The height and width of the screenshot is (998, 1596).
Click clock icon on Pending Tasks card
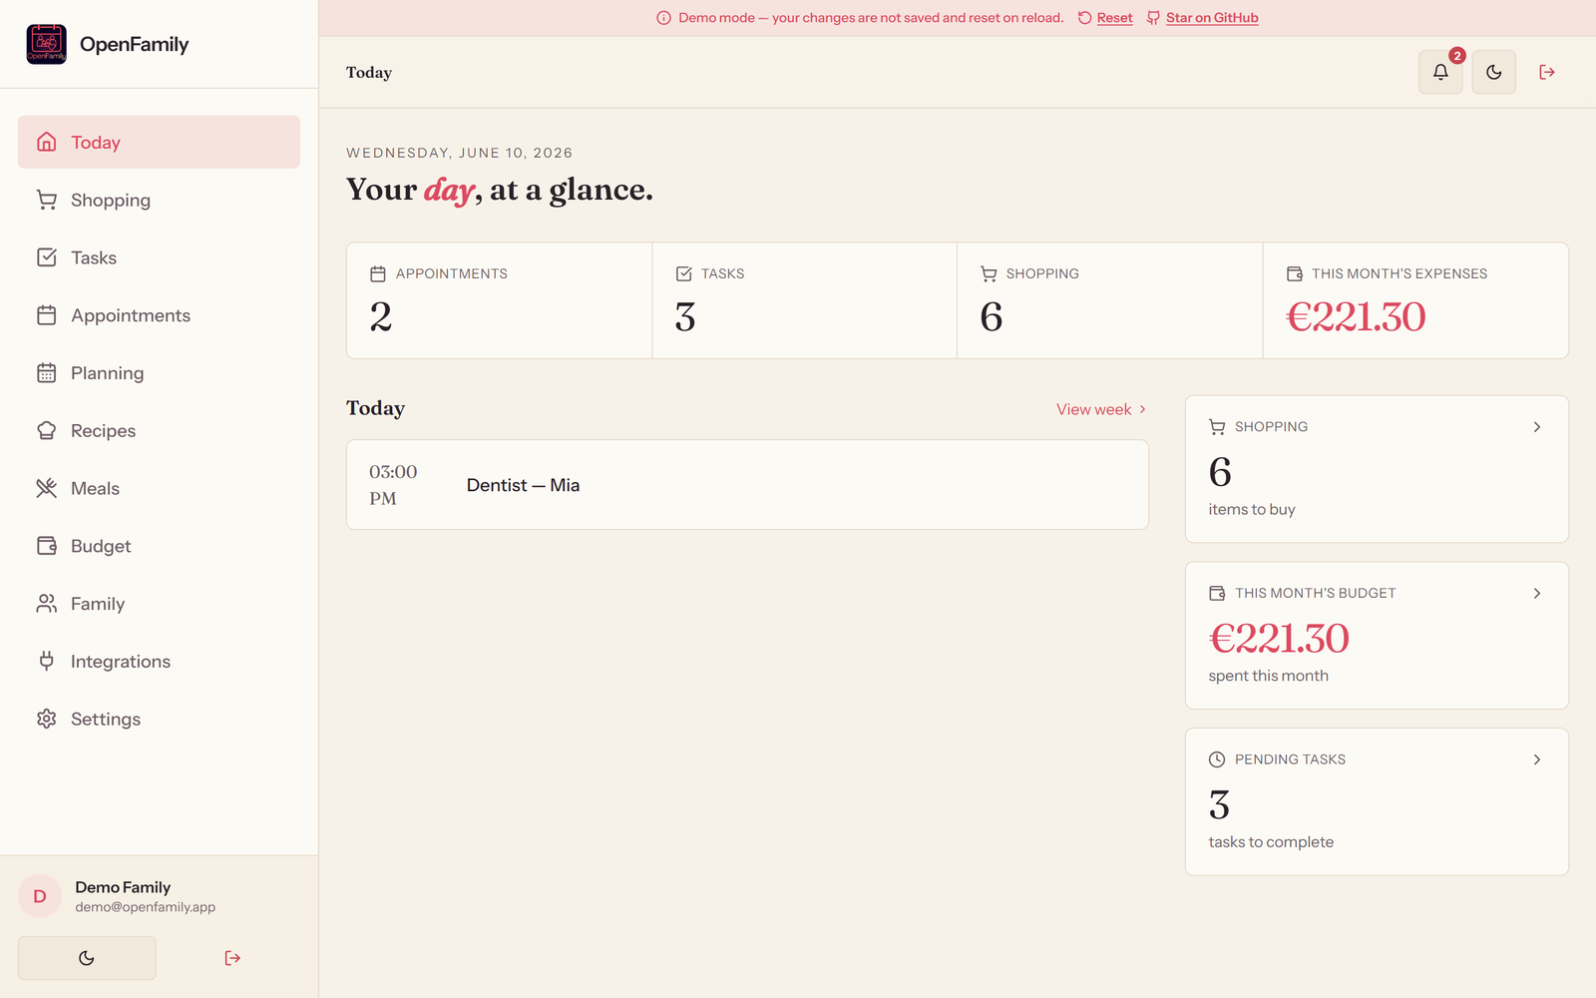tap(1217, 759)
